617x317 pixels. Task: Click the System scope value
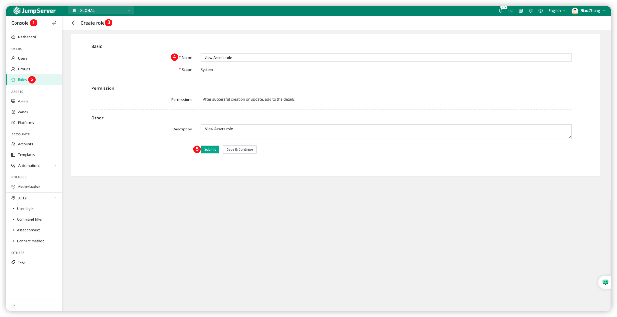click(207, 70)
